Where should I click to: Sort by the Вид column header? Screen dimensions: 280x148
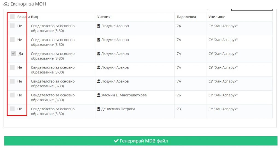click(34, 17)
